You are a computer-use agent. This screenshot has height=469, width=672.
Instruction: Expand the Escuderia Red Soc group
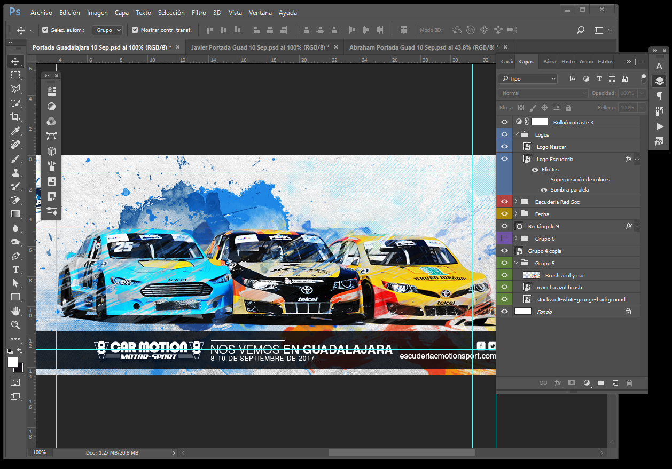pos(517,202)
